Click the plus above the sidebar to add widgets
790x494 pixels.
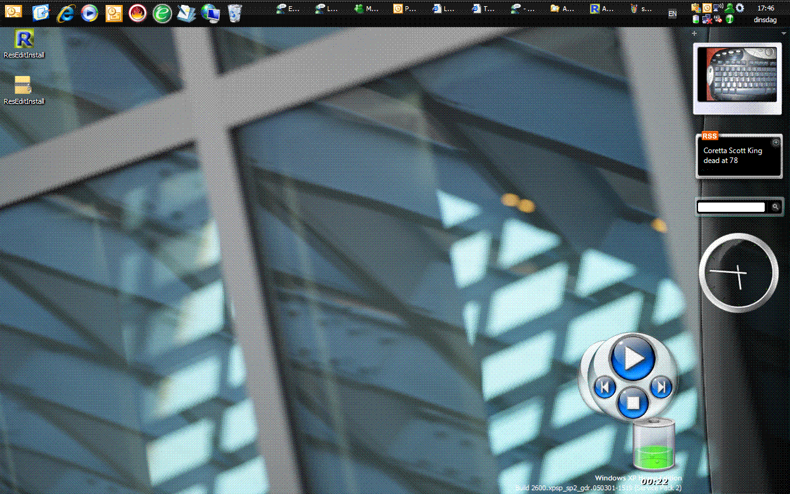tap(694, 33)
